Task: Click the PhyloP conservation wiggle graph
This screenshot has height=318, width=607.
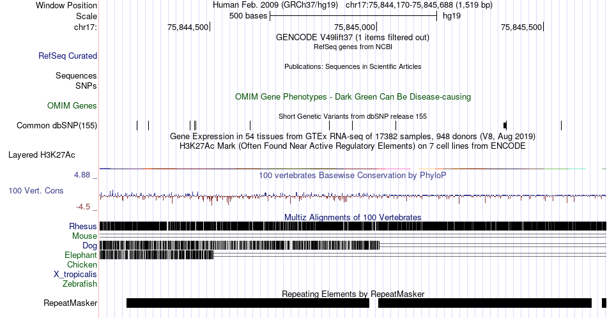Action: [x=353, y=197]
